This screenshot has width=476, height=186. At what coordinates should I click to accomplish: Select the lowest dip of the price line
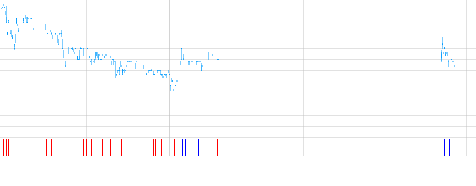point(170,94)
